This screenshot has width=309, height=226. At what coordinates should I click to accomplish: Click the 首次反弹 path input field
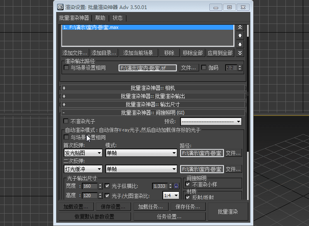tap(202, 153)
